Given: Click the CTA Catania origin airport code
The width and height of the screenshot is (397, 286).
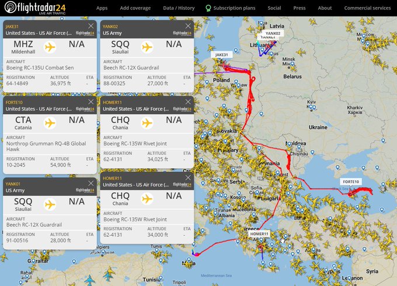Looking at the screenshot, I should [23, 123].
